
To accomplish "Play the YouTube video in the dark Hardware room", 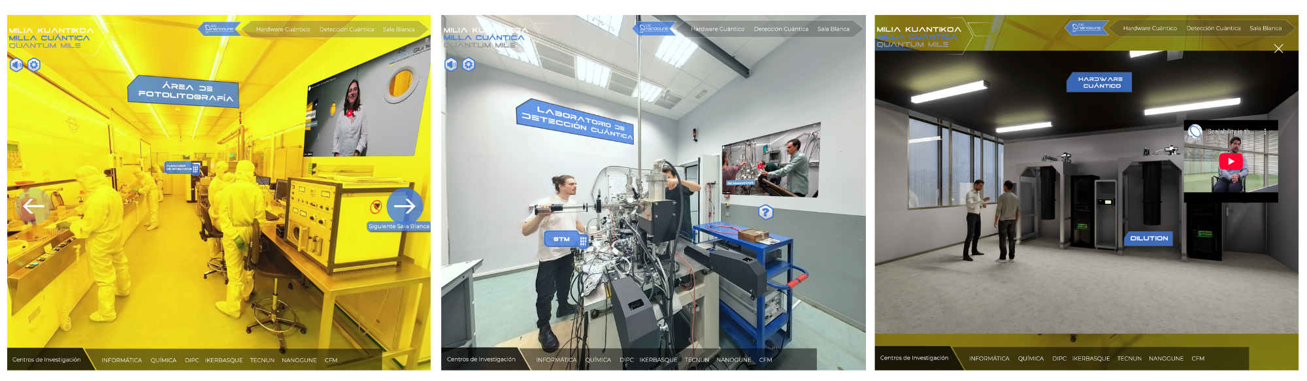I will click(1231, 161).
